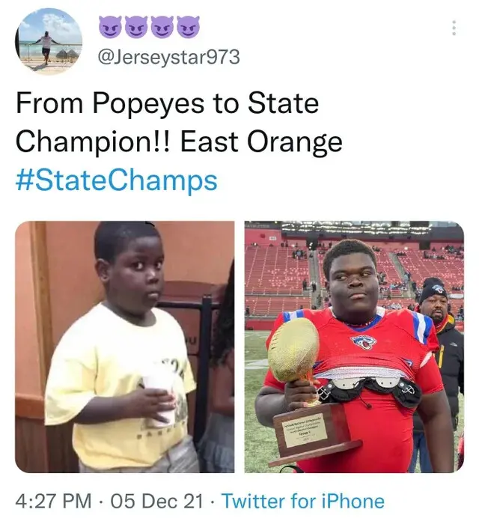Open the @Jerseystar973 profile handle
The width and height of the screenshot is (479, 527).
[168, 57]
